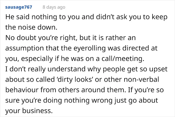Click the line beginning 'assumption that the eyerolling'

tap(81, 48)
